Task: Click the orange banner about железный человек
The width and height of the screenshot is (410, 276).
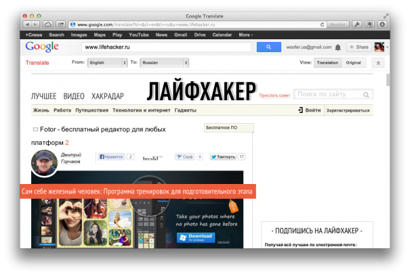Action: point(138,191)
